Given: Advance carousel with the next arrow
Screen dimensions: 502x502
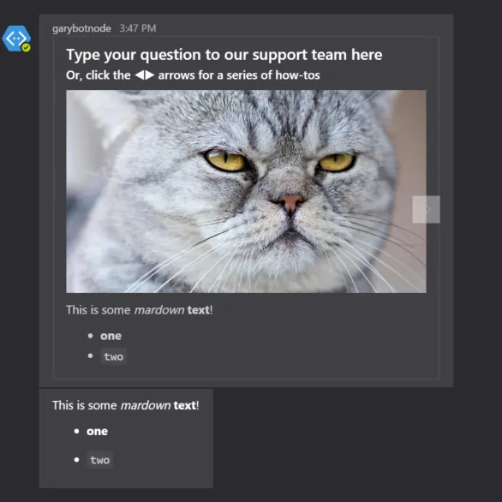Looking at the screenshot, I should click(426, 209).
